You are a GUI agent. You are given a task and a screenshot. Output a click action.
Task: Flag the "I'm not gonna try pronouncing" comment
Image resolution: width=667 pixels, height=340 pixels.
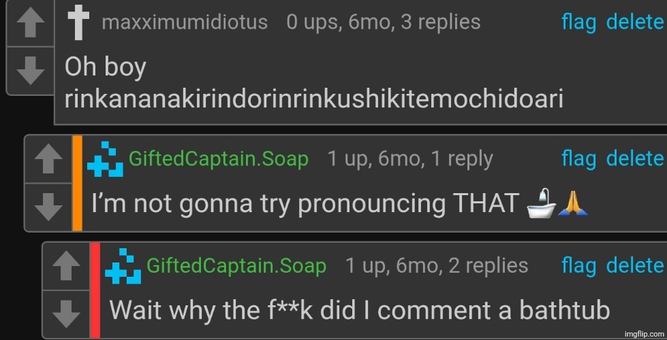pos(578,159)
